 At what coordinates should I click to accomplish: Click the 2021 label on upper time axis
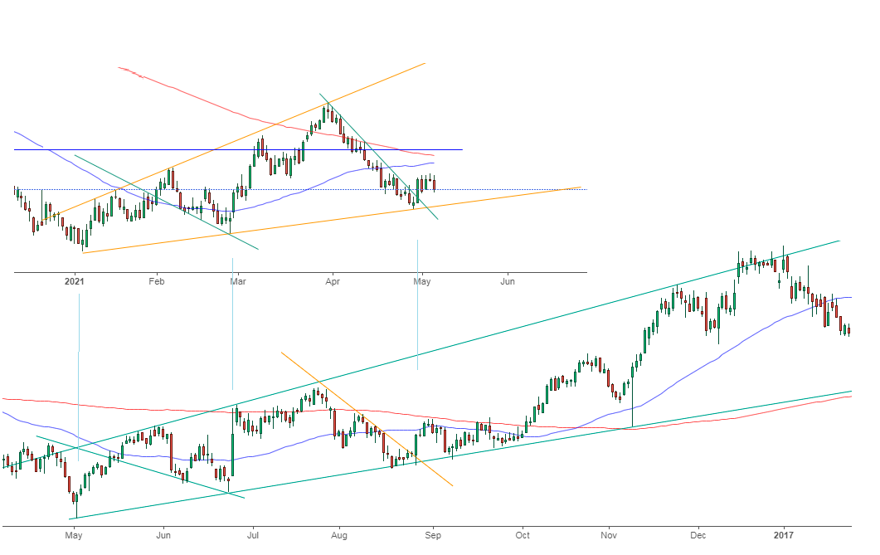pos(75,282)
